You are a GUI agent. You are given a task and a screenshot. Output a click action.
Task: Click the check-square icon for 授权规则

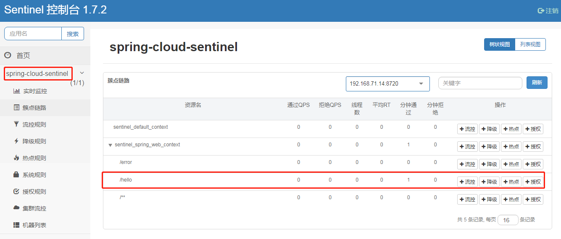[16, 192]
